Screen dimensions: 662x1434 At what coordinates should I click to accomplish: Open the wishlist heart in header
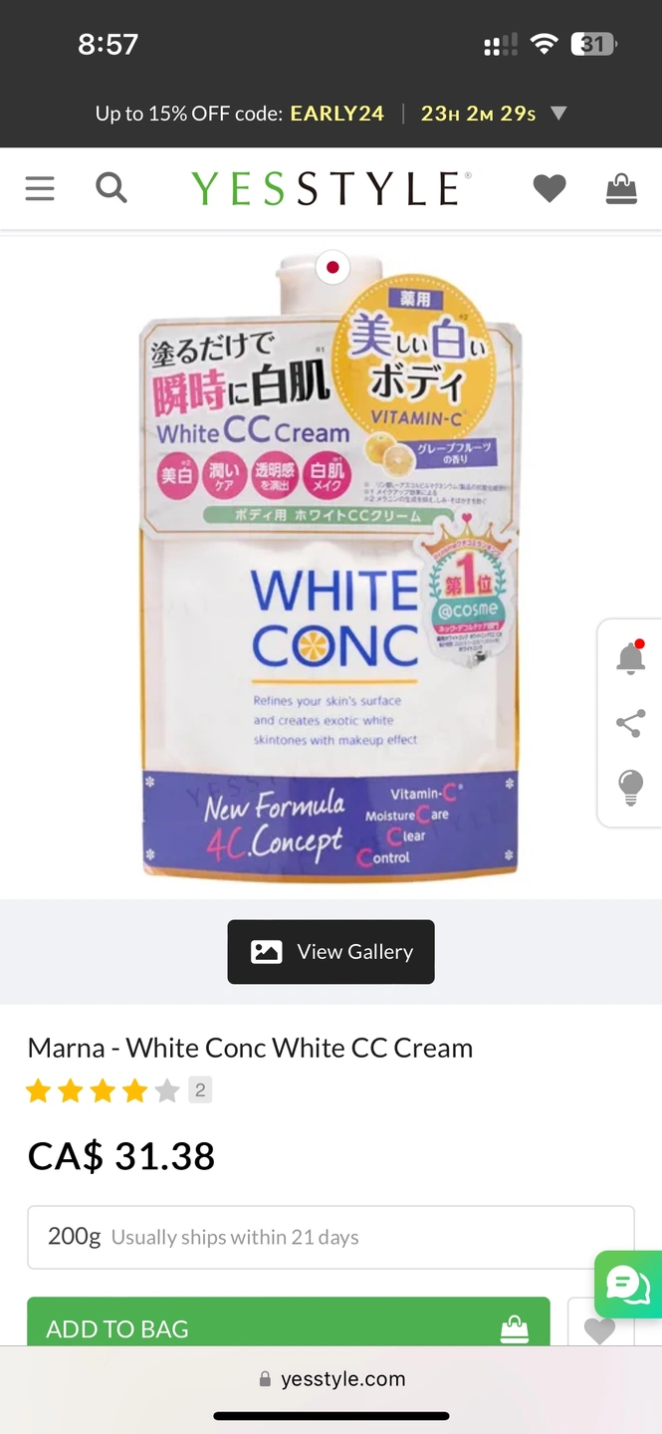pyautogui.click(x=550, y=188)
